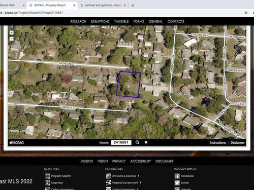Open the Twitter icon link
This screenshot has height=190, width=254.
tap(177, 183)
